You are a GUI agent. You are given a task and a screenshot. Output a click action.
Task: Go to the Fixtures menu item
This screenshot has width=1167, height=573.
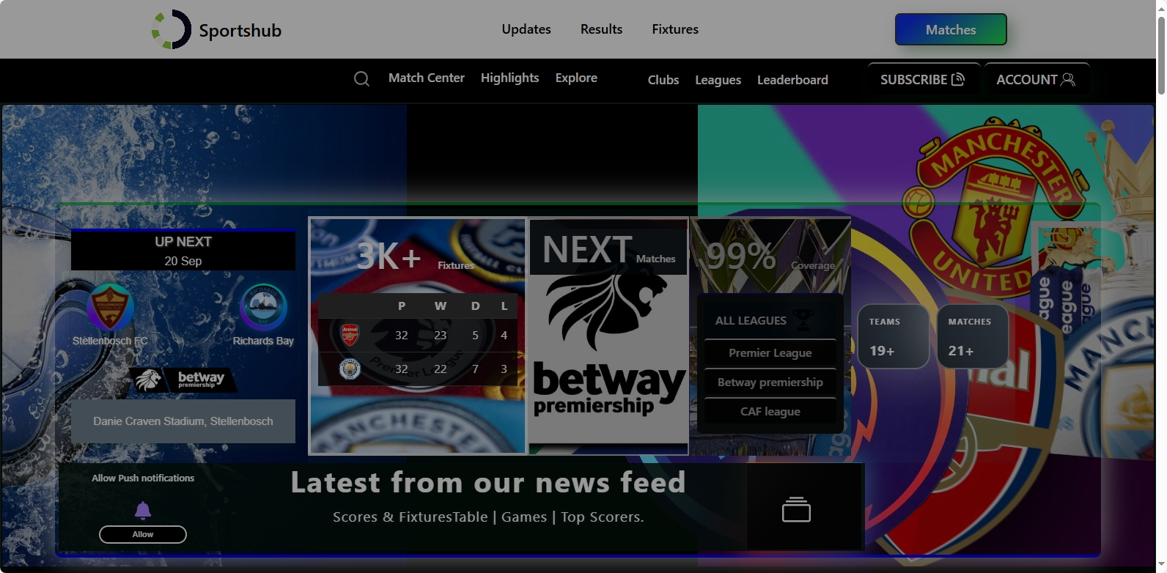point(675,29)
